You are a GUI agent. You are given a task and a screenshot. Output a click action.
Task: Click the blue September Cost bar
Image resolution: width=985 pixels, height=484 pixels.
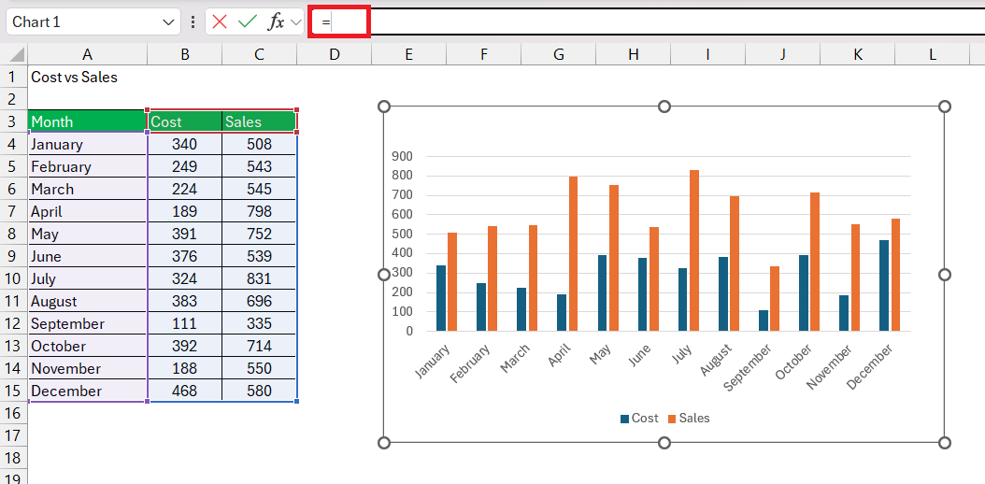(764, 320)
